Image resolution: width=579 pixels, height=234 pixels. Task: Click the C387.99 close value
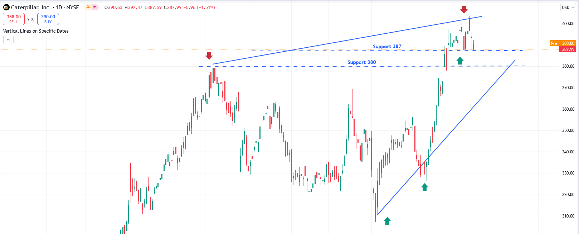click(x=173, y=8)
